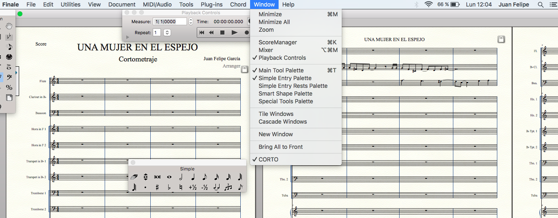
Task: Choose the half note duration
Action: pos(181,177)
